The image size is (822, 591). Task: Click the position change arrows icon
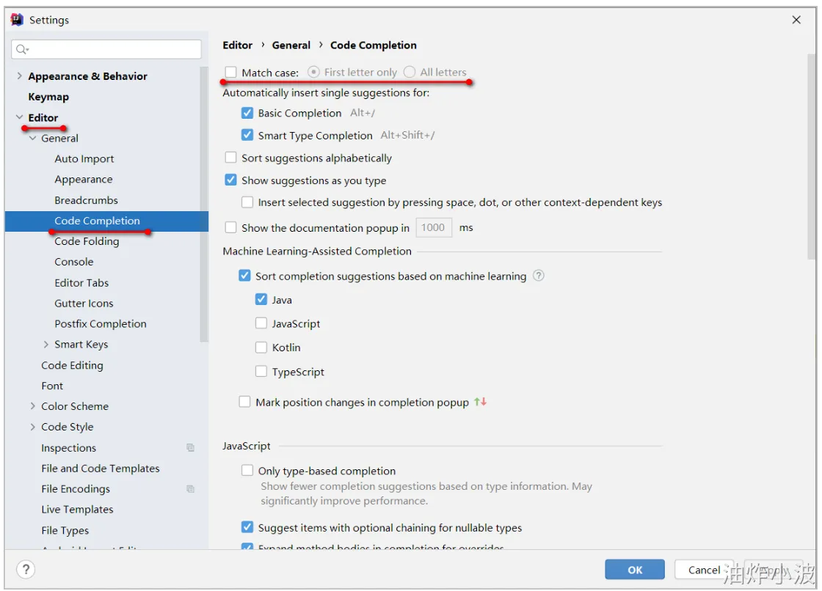480,402
